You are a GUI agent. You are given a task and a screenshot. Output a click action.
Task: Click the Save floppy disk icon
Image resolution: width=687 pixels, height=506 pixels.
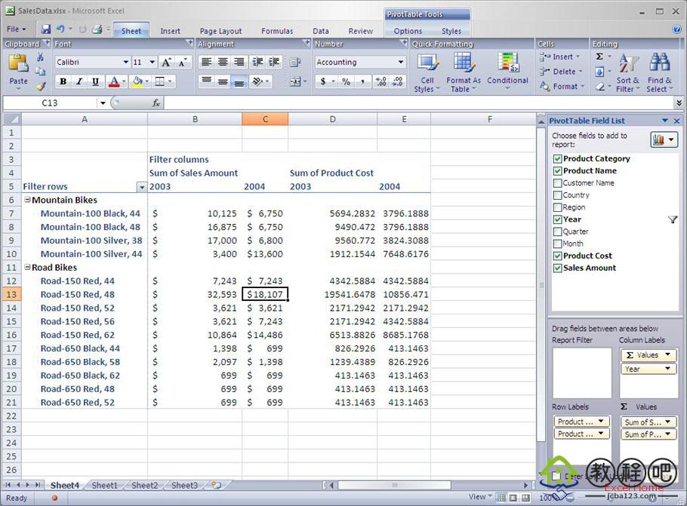(46, 29)
